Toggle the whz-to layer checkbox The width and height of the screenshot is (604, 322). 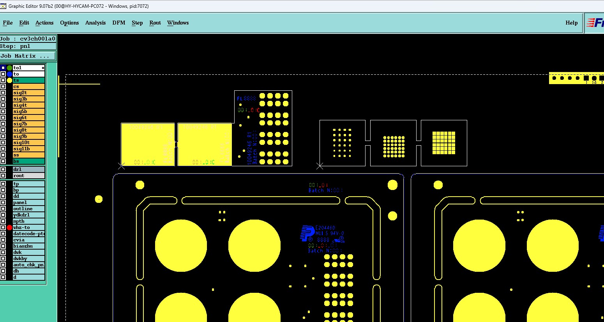tap(3, 227)
